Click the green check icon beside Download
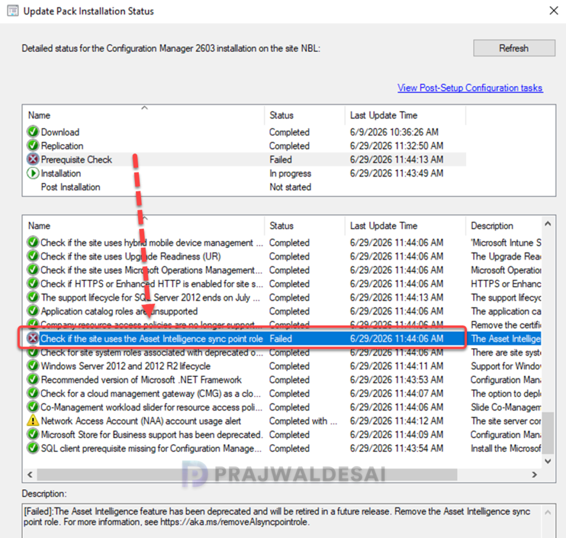 (33, 132)
